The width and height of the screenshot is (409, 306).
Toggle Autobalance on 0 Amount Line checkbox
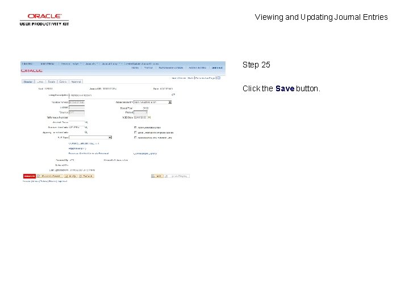pyautogui.click(x=135, y=137)
